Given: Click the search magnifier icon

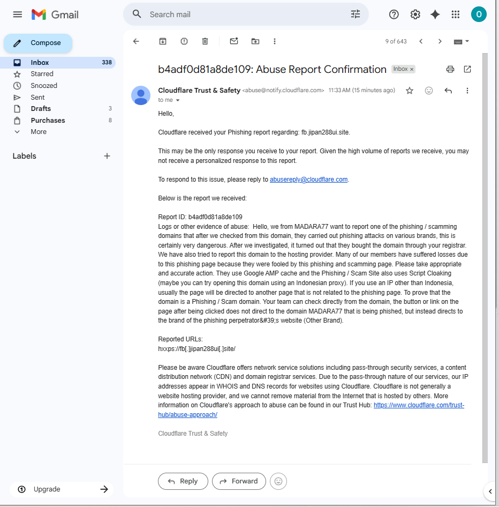Looking at the screenshot, I should point(137,14).
